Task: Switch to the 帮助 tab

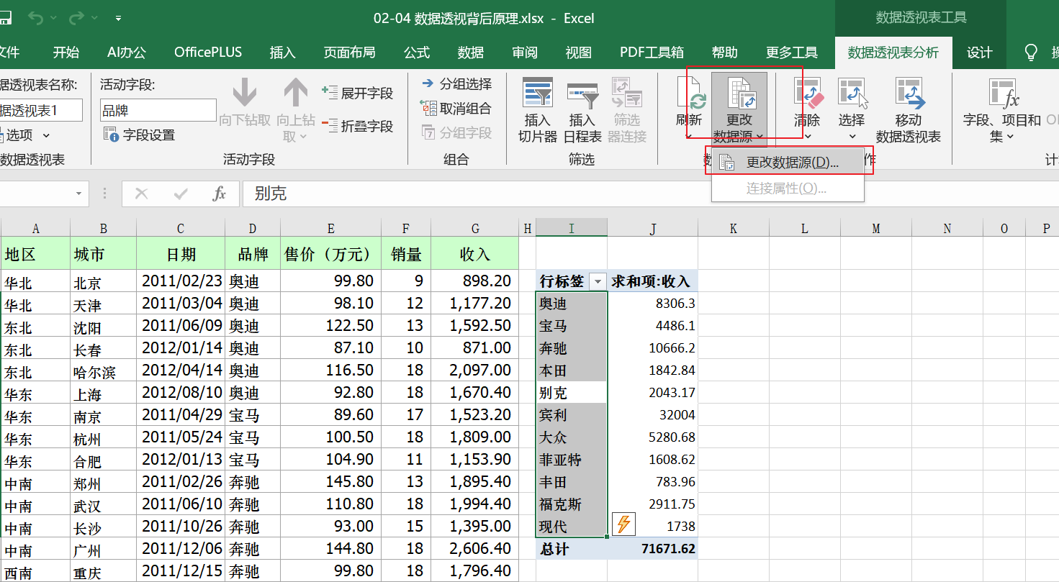Action: (x=725, y=52)
